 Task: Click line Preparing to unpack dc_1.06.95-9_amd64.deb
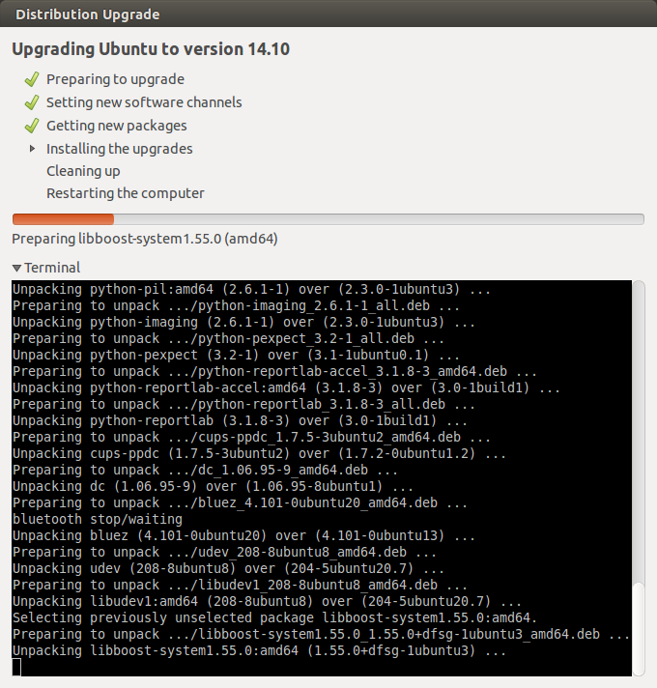[x=205, y=471]
